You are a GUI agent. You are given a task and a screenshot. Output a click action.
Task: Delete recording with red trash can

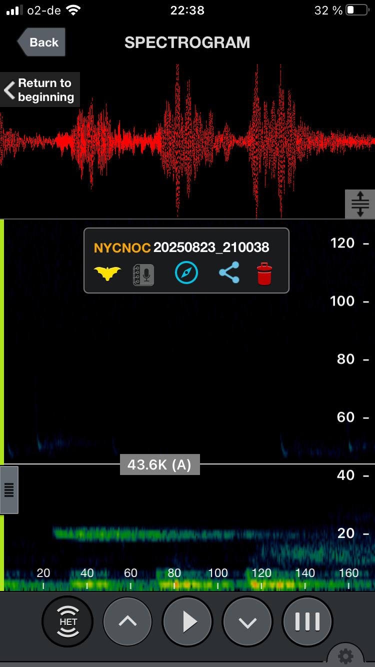pos(264,273)
